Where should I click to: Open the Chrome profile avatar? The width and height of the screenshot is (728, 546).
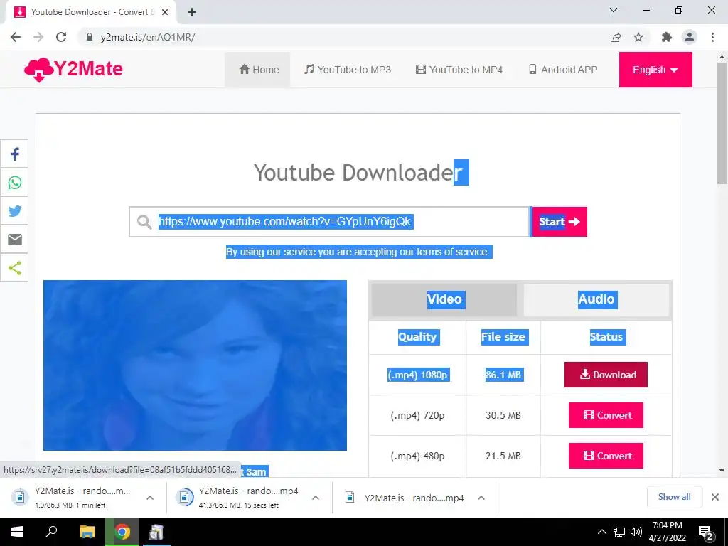click(x=690, y=37)
